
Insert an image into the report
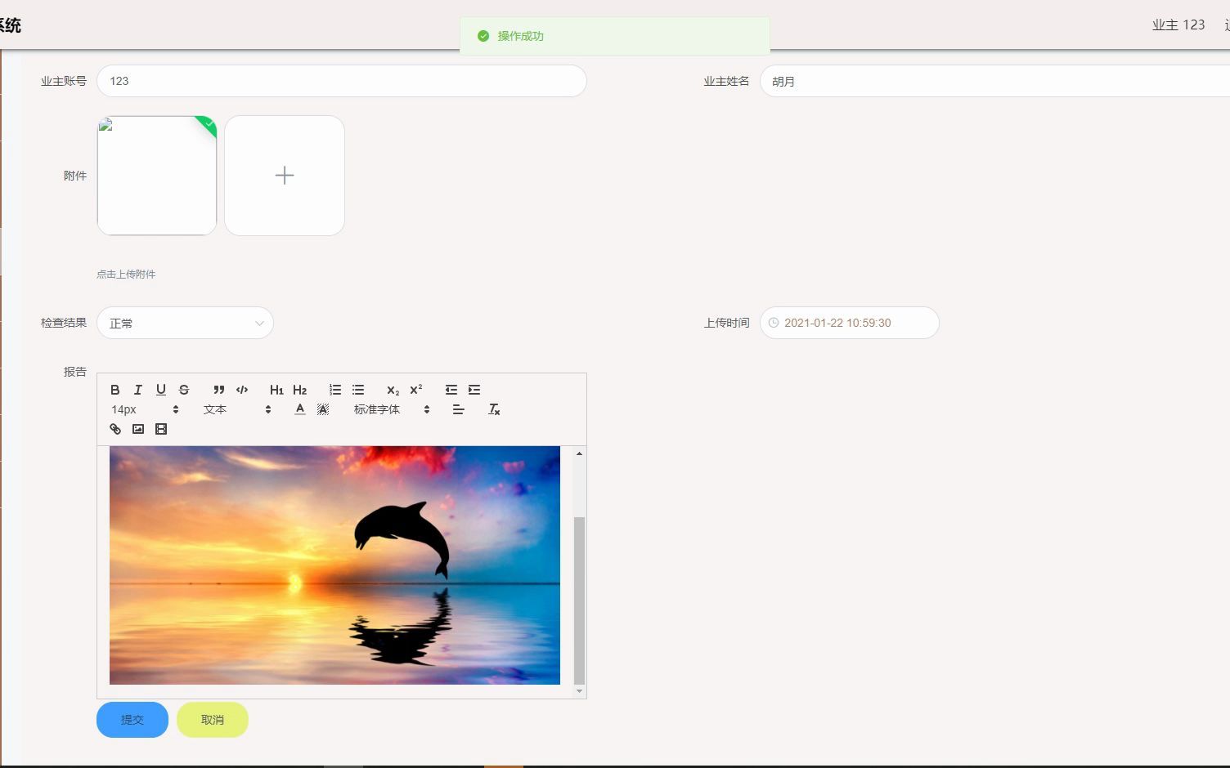[x=138, y=429]
